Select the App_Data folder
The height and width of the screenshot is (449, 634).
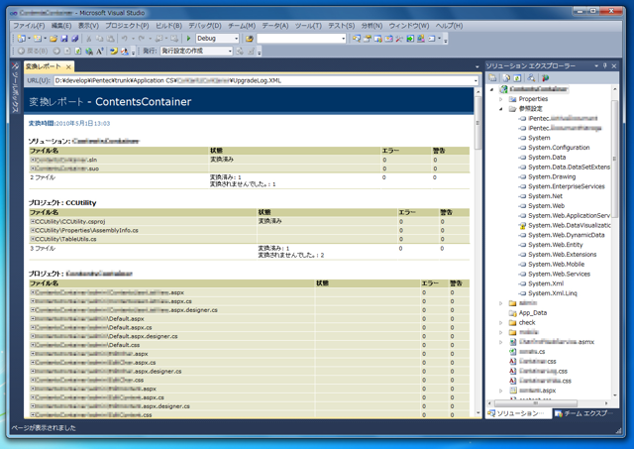533,313
